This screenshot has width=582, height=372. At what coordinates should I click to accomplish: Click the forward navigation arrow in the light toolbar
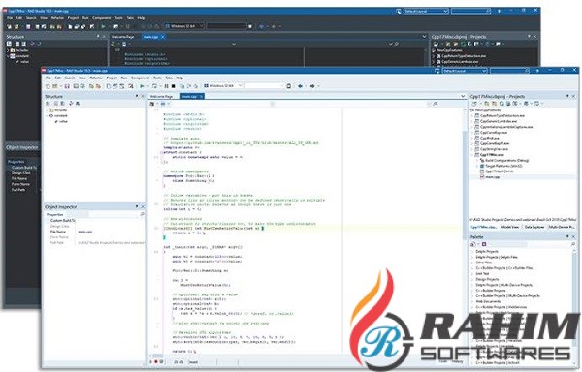312,86
